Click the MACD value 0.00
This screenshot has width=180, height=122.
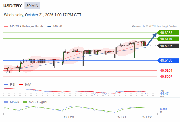point(164,109)
